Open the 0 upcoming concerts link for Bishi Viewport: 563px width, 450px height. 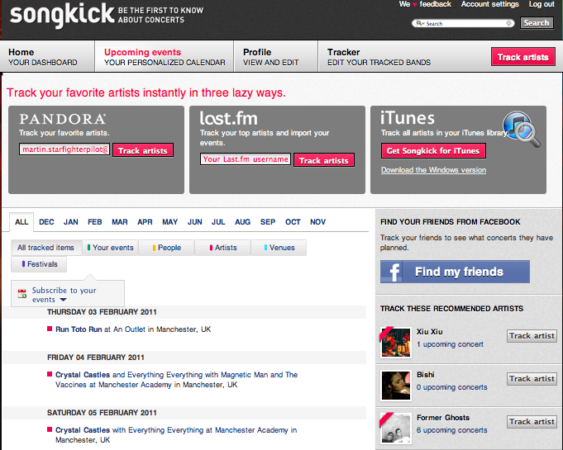point(452,387)
